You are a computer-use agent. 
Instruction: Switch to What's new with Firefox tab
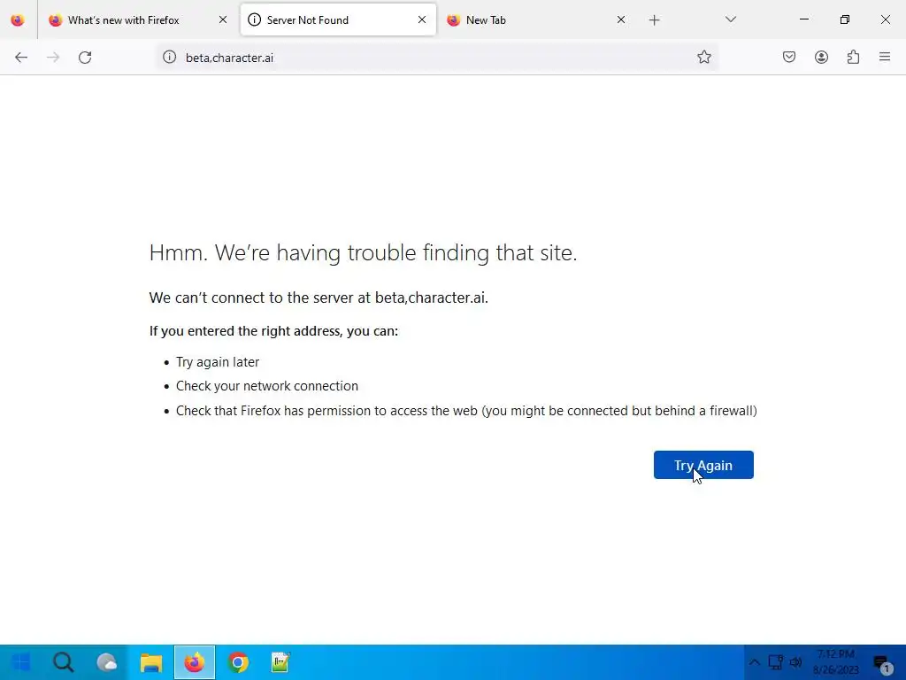coord(139,20)
